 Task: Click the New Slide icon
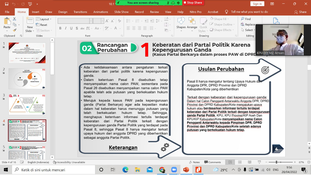(30, 22)
